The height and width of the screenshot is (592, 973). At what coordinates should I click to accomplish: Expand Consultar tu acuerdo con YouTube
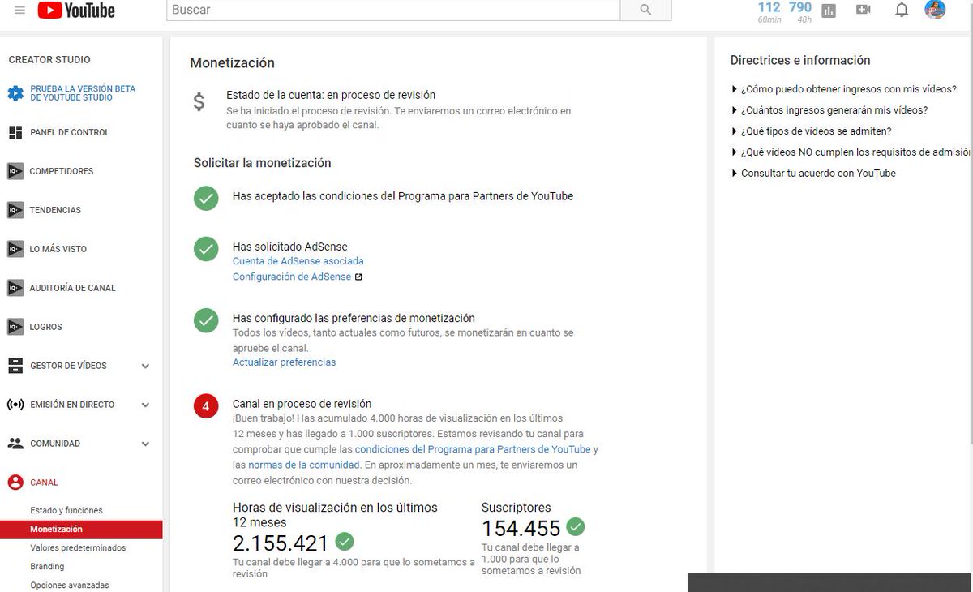(x=813, y=174)
